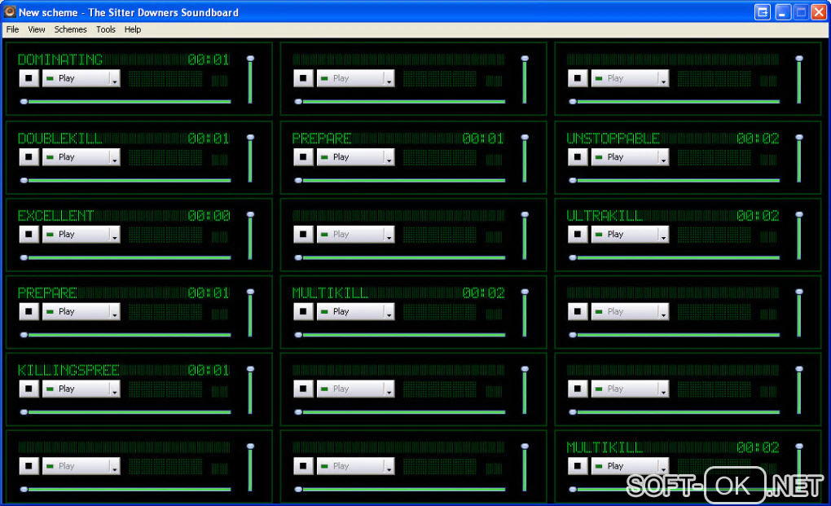Click the DOMINATING vertical volume slider
Viewport: 831px width, 506px height.
pyautogui.click(x=250, y=80)
